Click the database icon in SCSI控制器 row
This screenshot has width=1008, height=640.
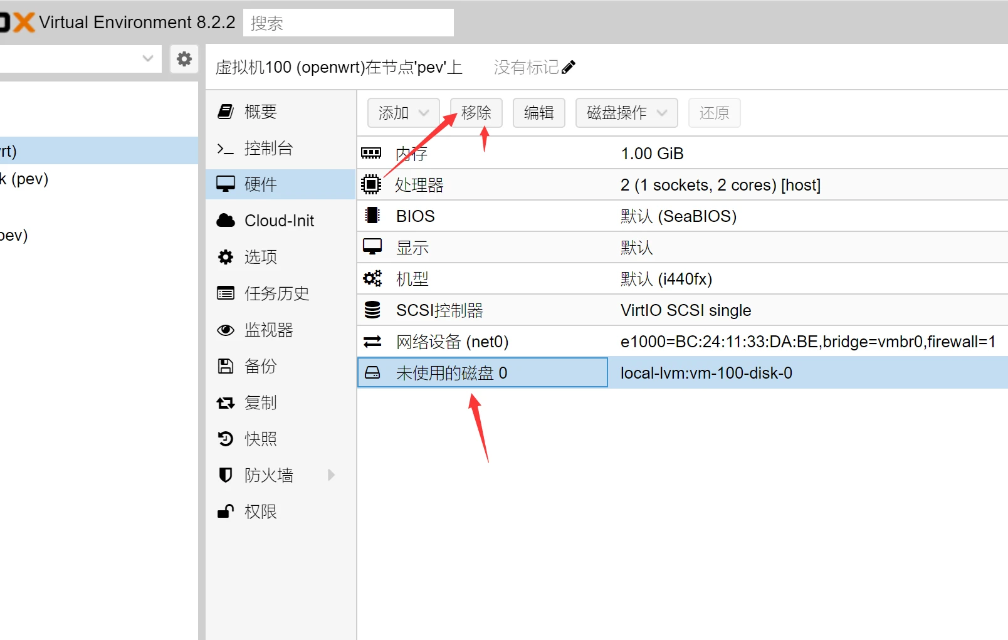pos(372,310)
